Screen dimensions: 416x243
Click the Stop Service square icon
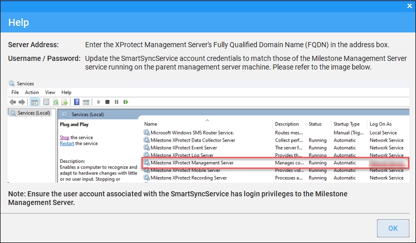pyautogui.click(x=107, y=102)
